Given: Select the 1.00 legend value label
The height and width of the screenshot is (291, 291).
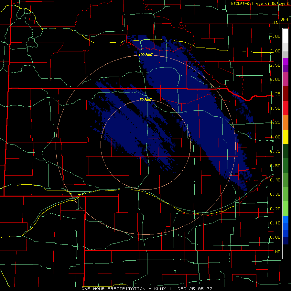Looking at the screenshot, I should tap(275, 137).
